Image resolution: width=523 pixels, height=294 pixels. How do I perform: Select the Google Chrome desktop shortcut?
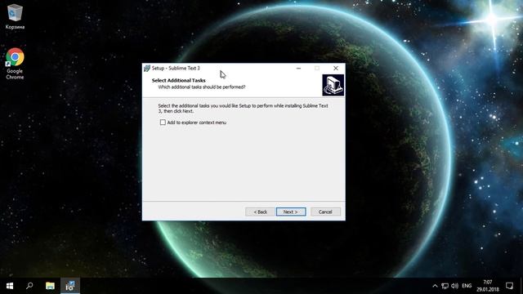pyautogui.click(x=15, y=64)
